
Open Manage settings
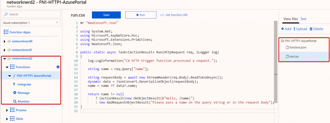click(x=24, y=93)
